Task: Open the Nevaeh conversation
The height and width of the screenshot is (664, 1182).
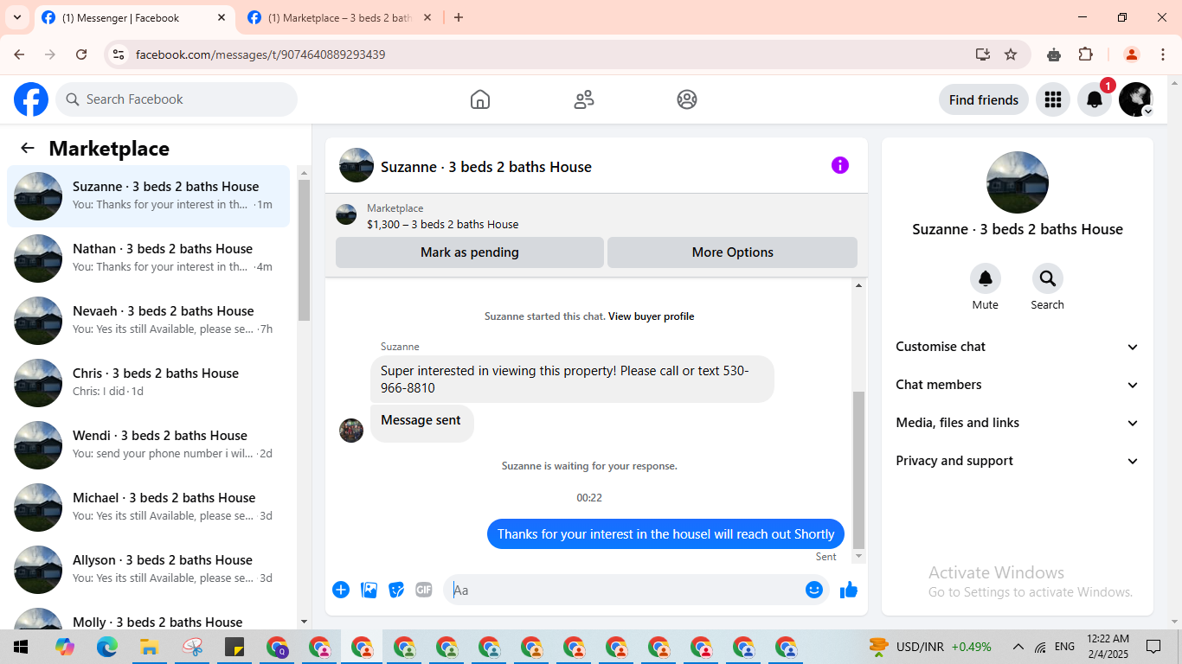Action: (x=149, y=321)
